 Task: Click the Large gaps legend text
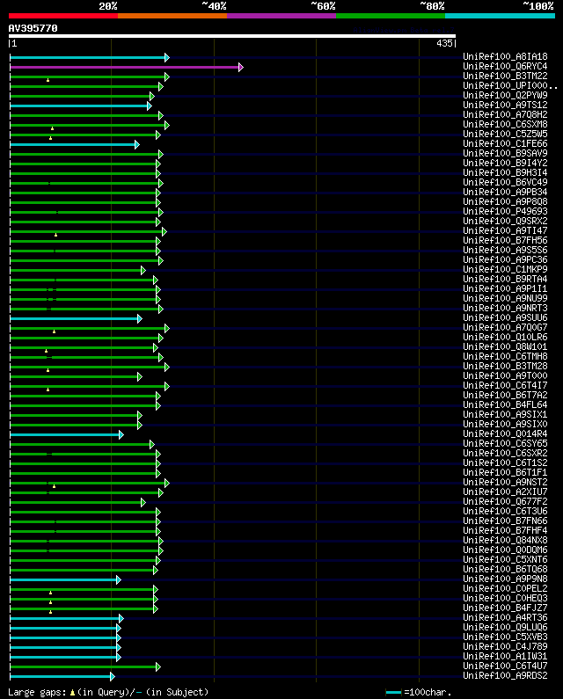[37, 692]
